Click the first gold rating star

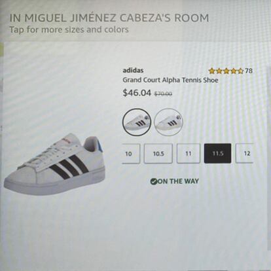(x=211, y=71)
